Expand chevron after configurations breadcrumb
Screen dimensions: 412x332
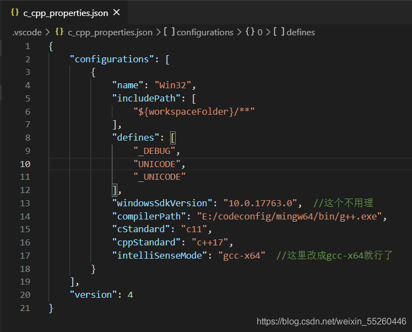point(239,33)
